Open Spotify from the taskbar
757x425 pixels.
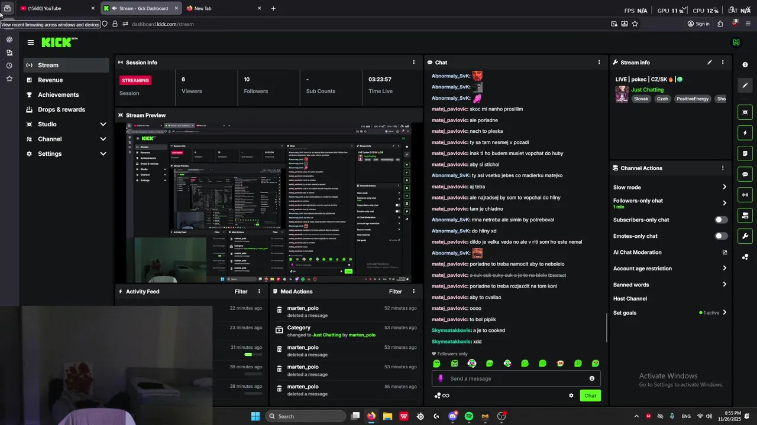coord(468,416)
